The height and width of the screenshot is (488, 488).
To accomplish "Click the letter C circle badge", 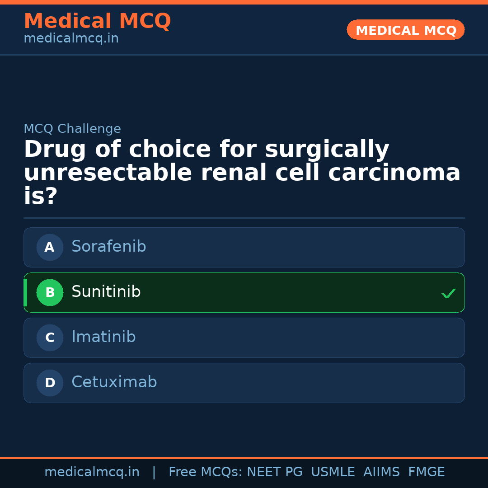I will [x=50, y=338].
